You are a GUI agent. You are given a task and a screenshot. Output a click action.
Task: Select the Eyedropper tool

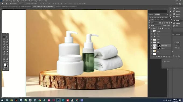click(4, 44)
